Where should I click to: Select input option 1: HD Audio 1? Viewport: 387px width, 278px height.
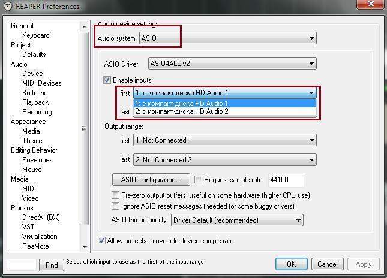click(225, 104)
